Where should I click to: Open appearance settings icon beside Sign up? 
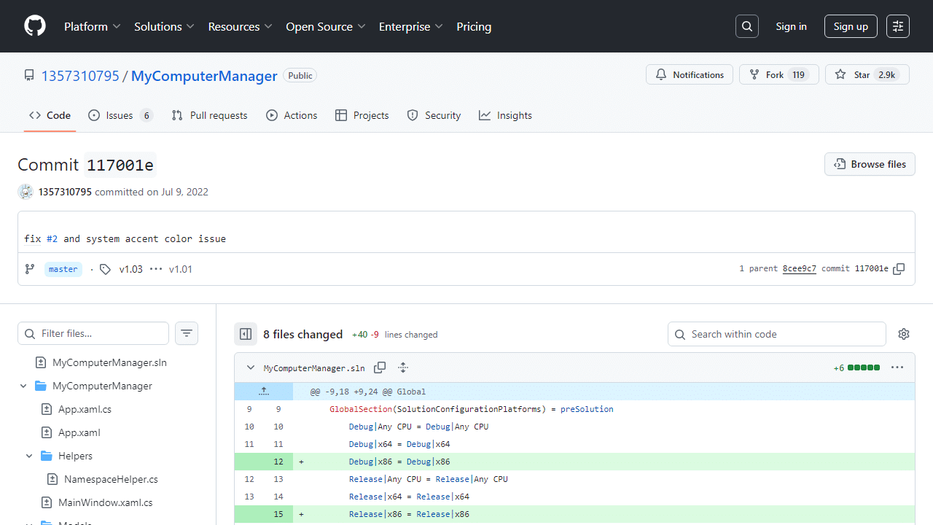pyautogui.click(x=898, y=26)
